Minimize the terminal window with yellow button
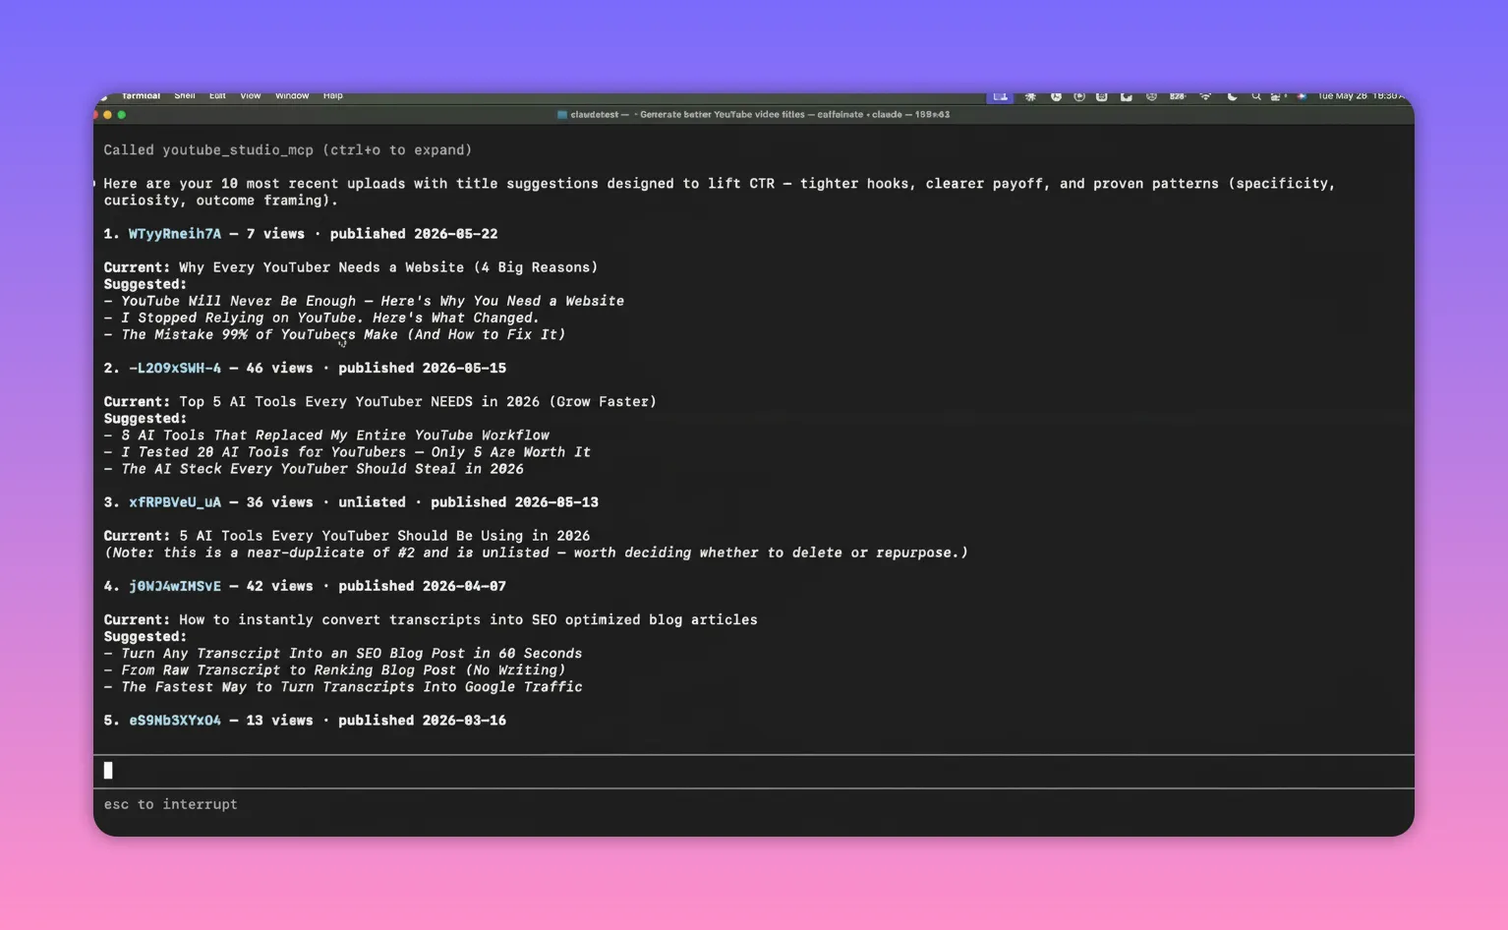 point(108,115)
